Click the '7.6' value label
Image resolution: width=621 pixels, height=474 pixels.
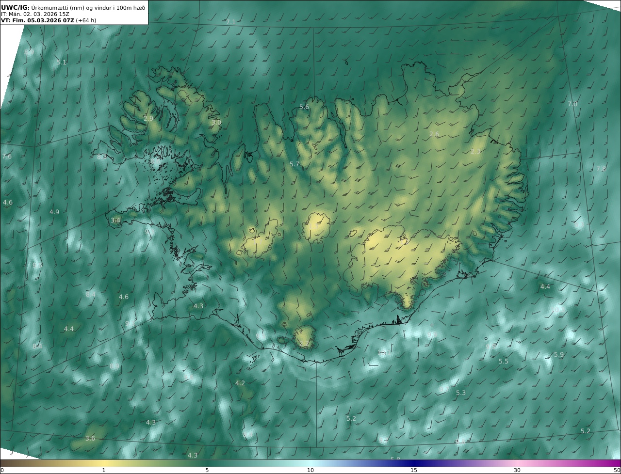[x=7, y=157]
